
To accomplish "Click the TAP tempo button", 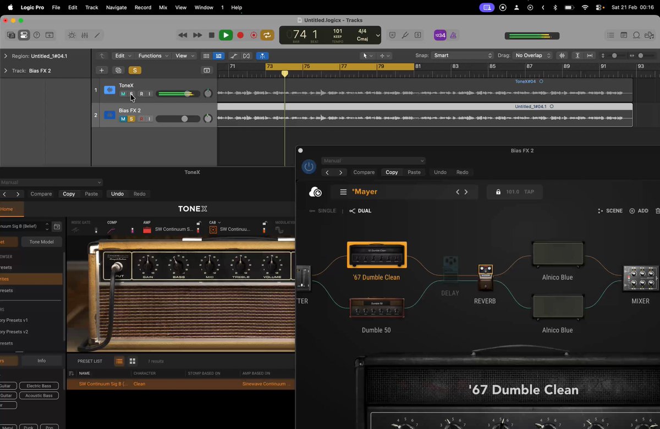I will (529, 192).
